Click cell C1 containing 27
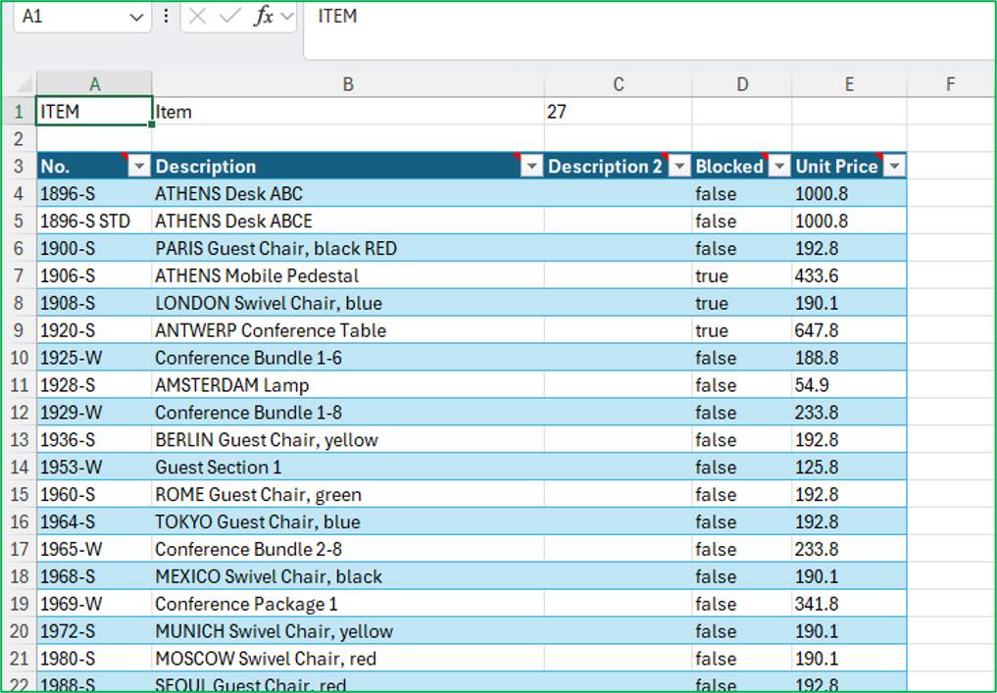The image size is (997, 693). pyautogui.click(x=618, y=112)
